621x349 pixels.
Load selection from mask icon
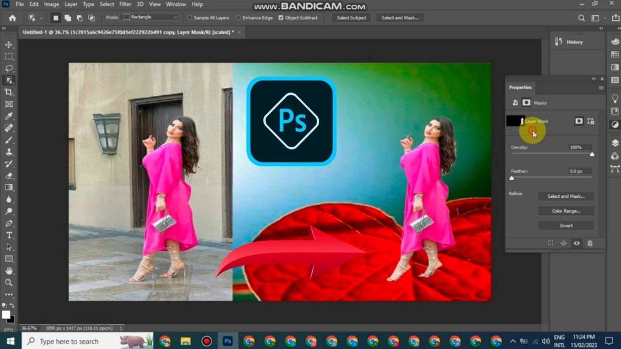click(x=550, y=243)
